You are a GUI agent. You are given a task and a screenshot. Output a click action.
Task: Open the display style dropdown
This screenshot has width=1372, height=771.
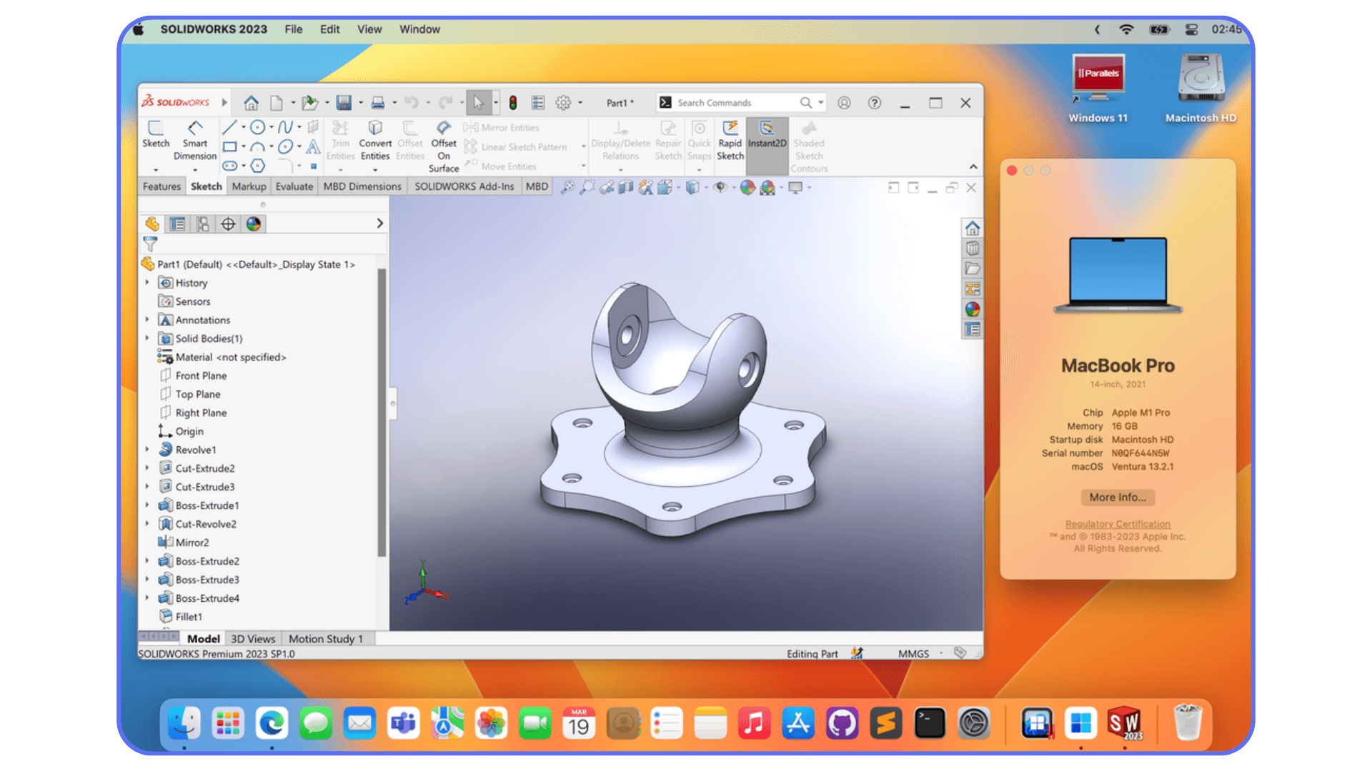click(x=706, y=187)
